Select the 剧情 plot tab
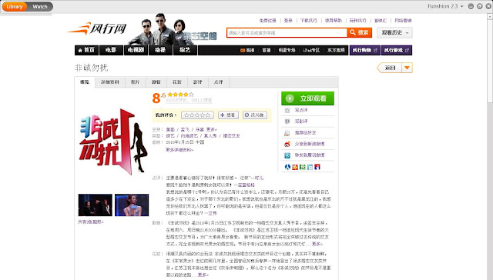The image size is (493, 280). point(156,82)
